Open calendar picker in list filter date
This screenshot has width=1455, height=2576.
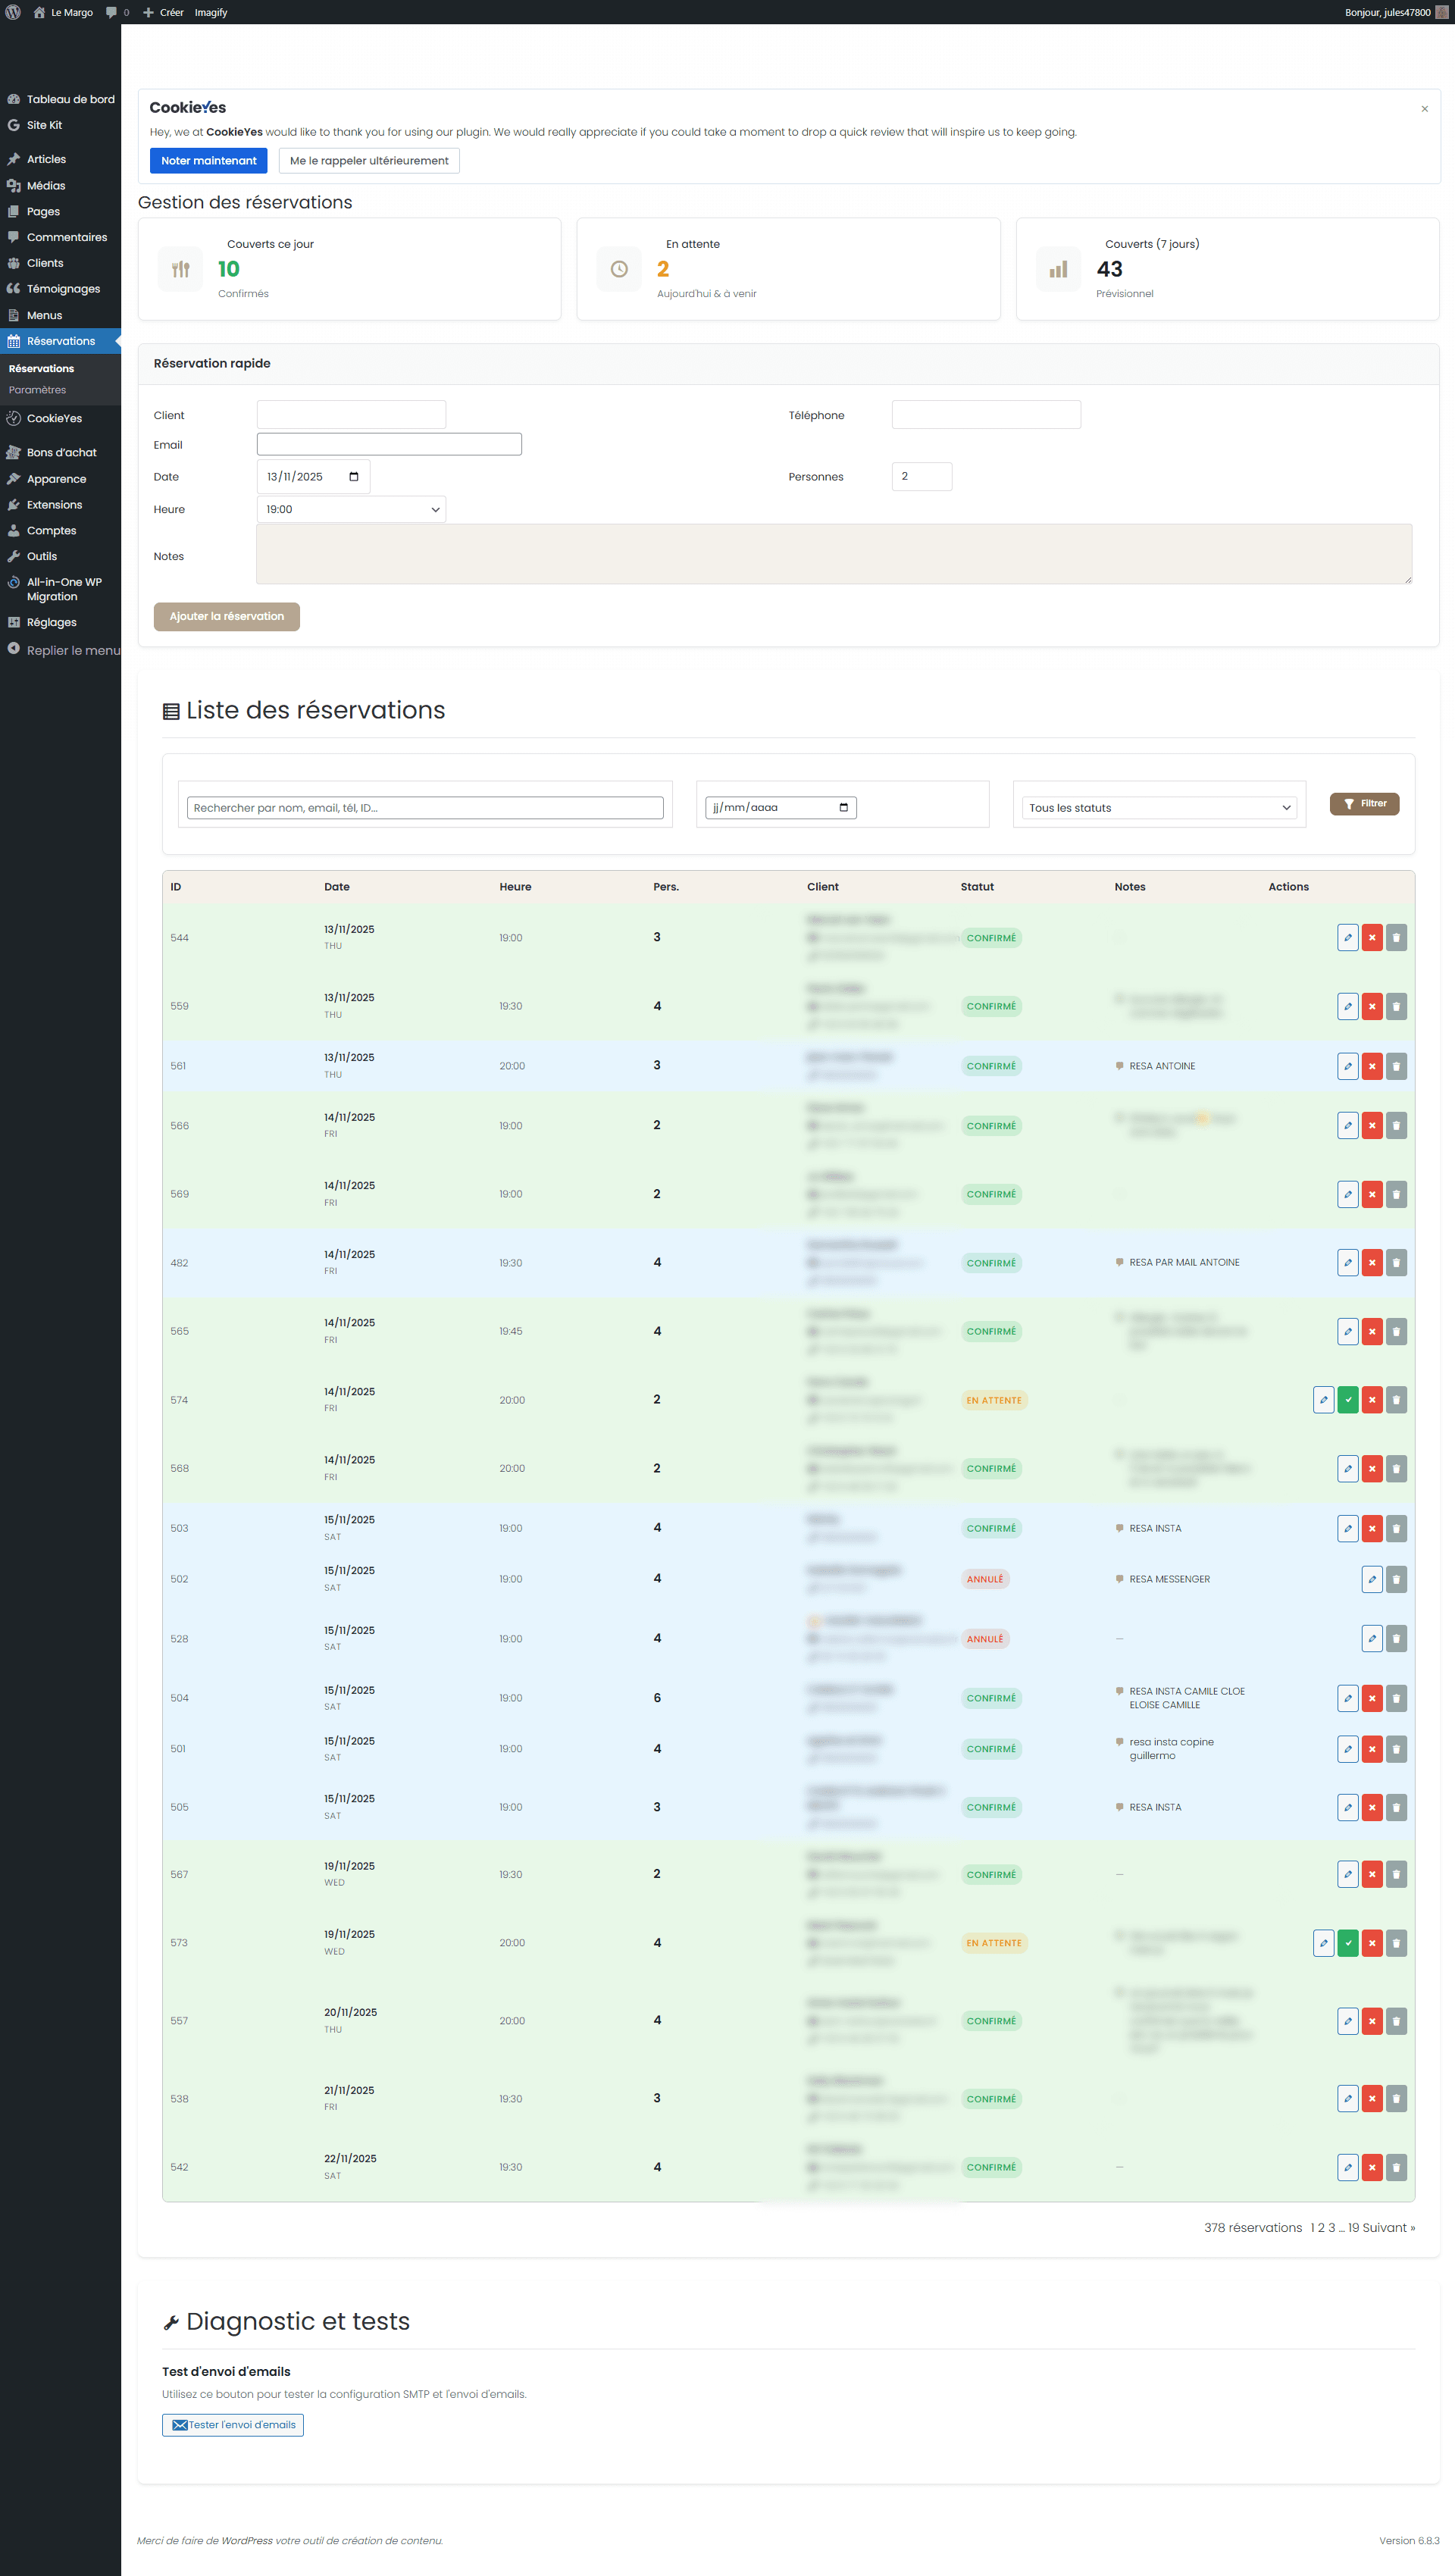[x=843, y=807]
